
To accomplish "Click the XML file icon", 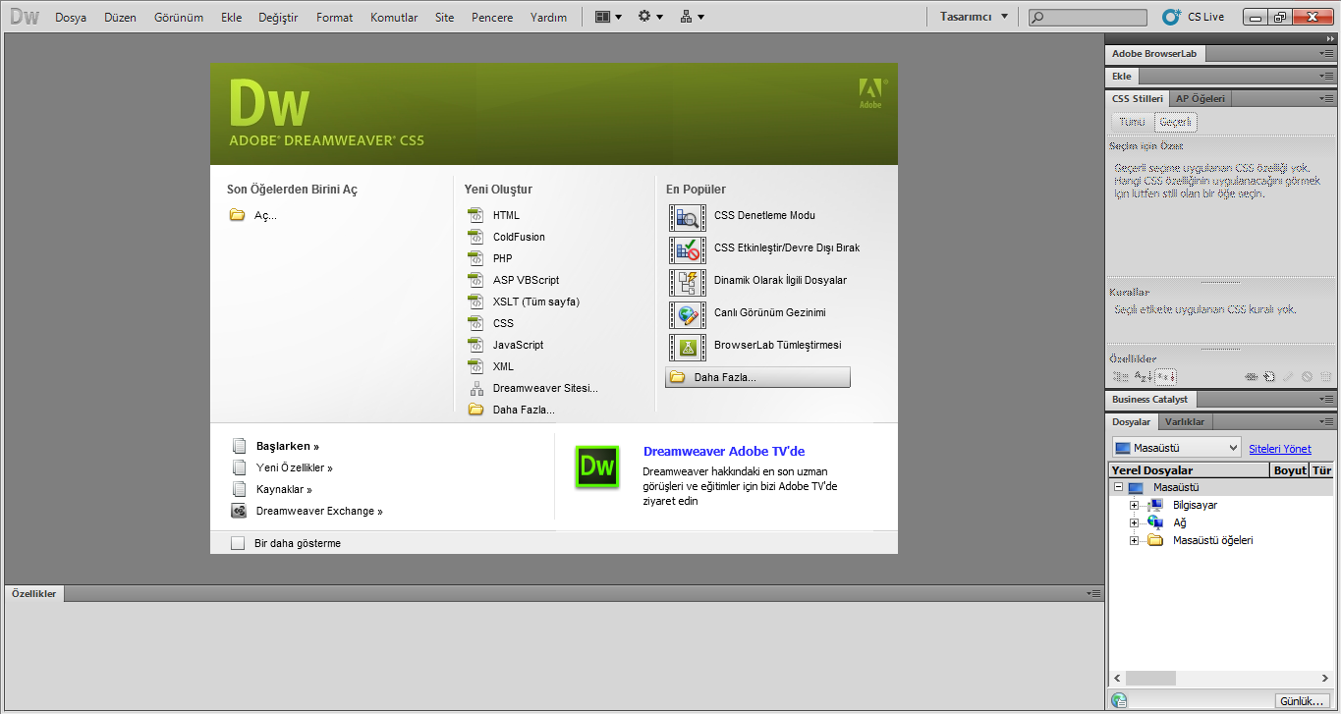I will tap(476, 366).
